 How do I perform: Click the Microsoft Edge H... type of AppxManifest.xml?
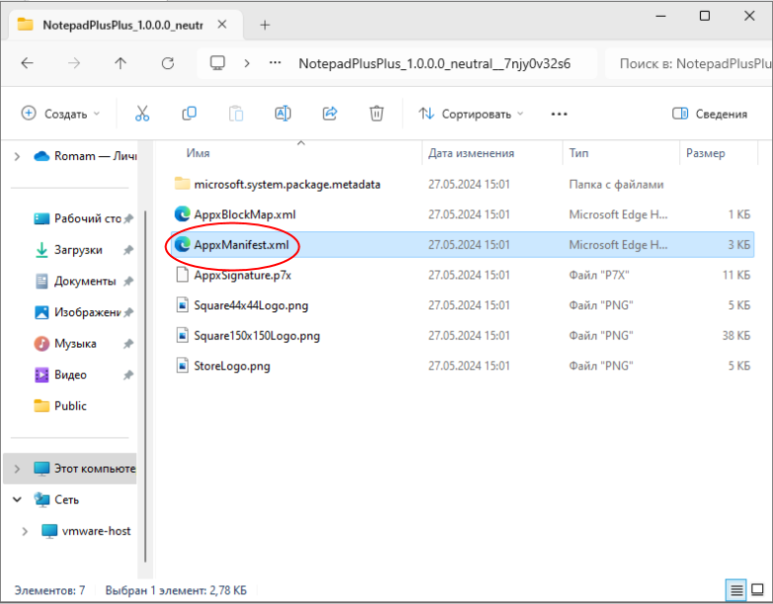point(618,244)
